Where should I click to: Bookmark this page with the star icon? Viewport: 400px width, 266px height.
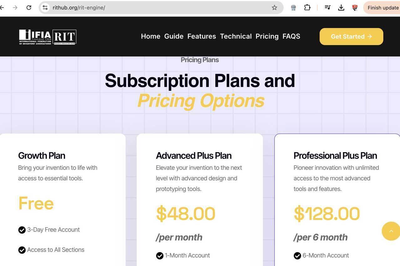pos(274,8)
